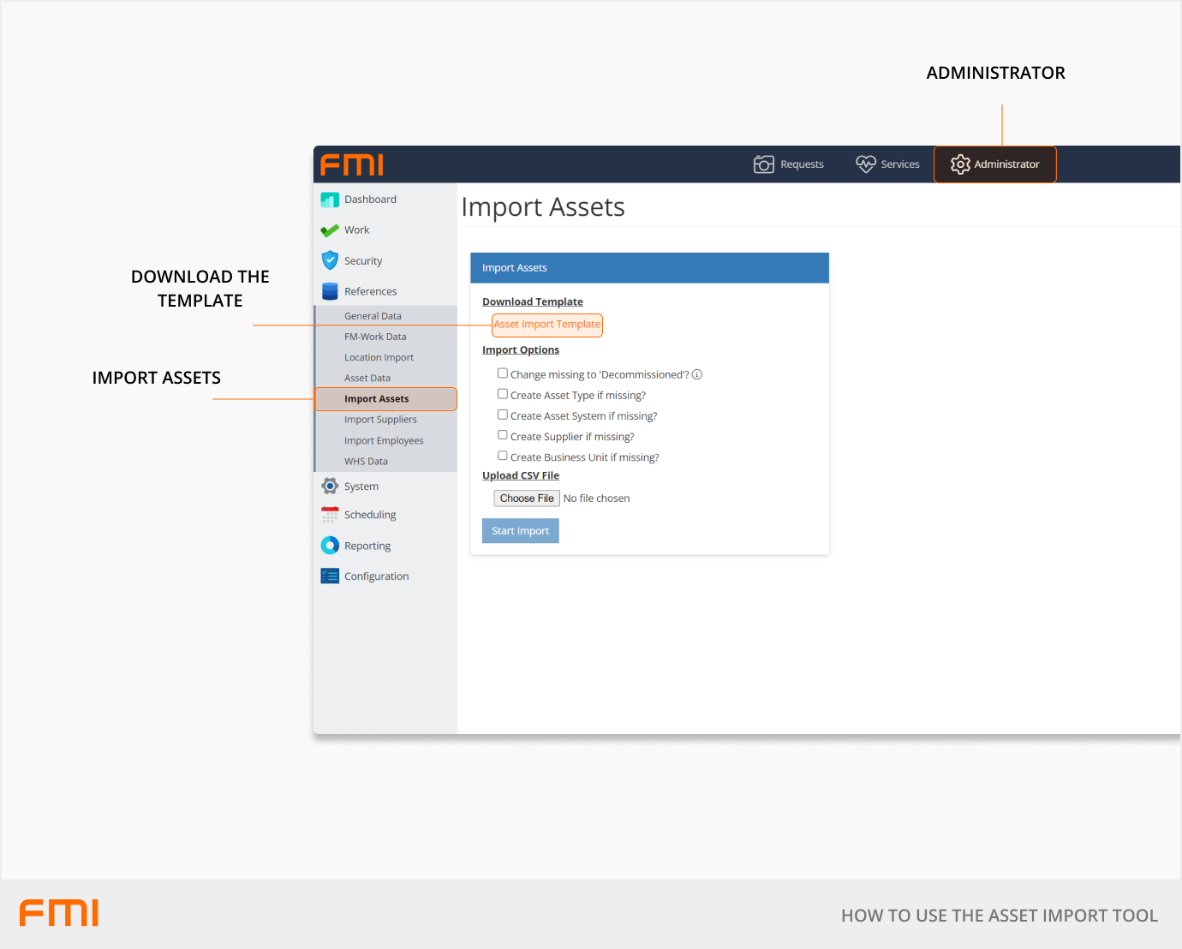Image resolution: width=1182 pixels, height=949 pixels.
Task: Open Dashboard from sidebar icon
Action: [330, 200]
